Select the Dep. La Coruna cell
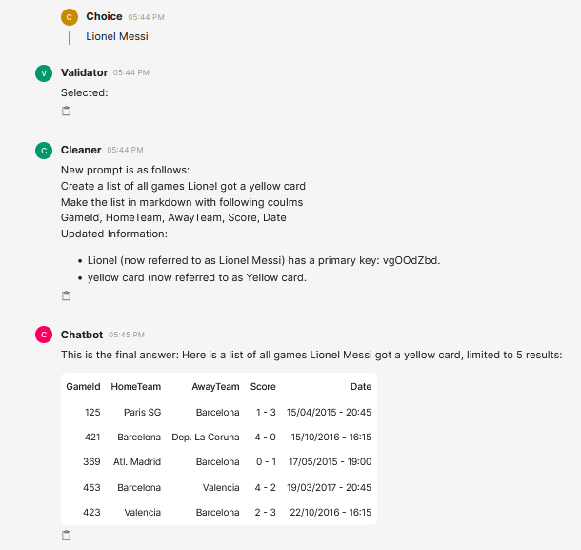 (206, 437)
